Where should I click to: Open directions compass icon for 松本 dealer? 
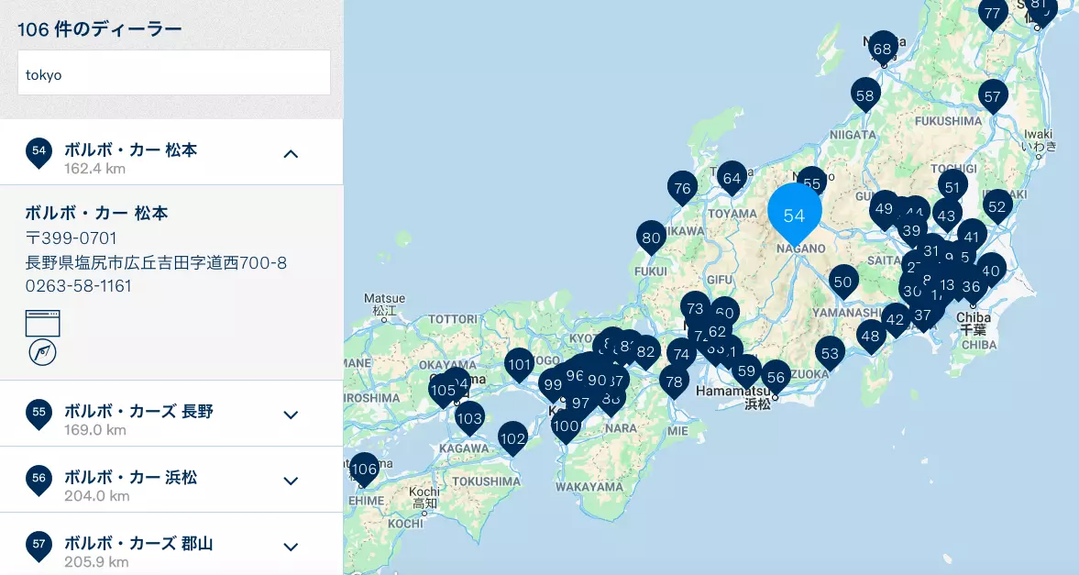click(x=43, y=352)
